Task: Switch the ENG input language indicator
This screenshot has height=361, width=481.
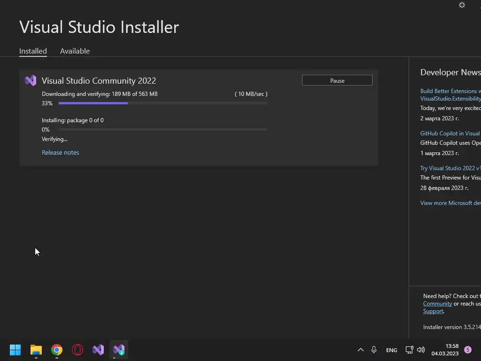Action: point(392,350)
